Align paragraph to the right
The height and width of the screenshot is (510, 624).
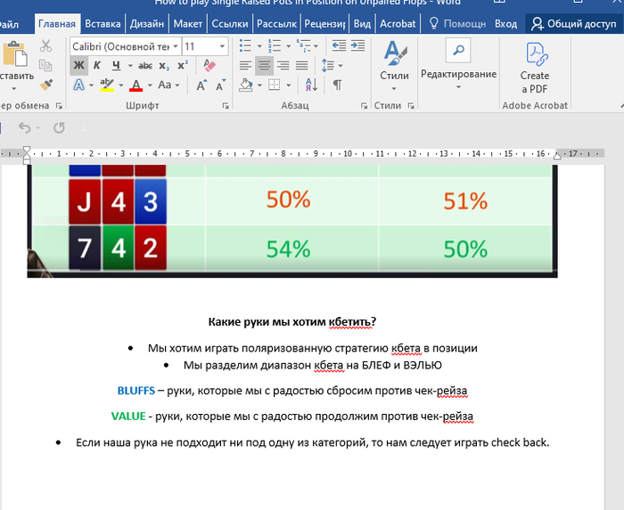pyautogui.click(x=283, y=66)
